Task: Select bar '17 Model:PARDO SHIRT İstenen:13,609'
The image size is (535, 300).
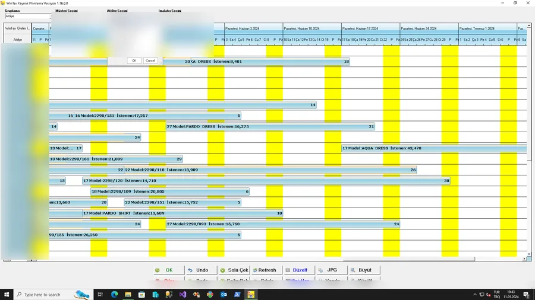Action: click(x=182, y=213)
